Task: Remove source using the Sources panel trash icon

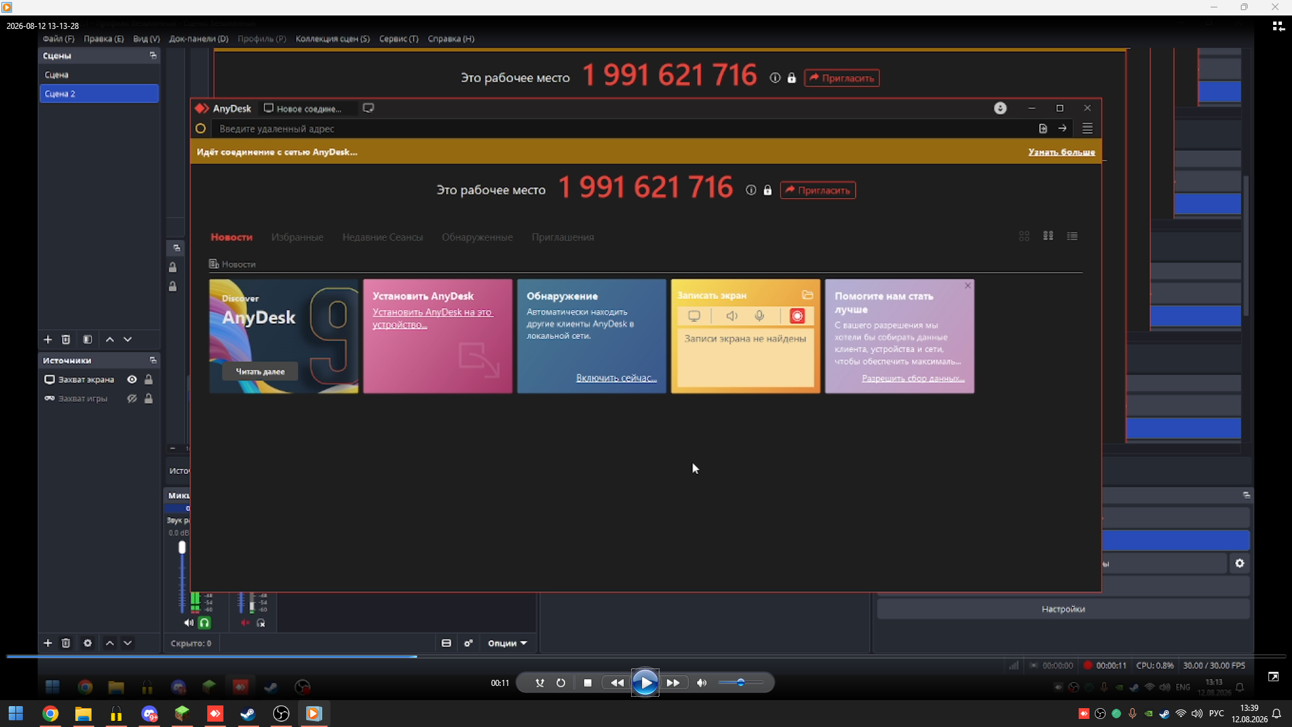Action: click(x=66, y=644)
